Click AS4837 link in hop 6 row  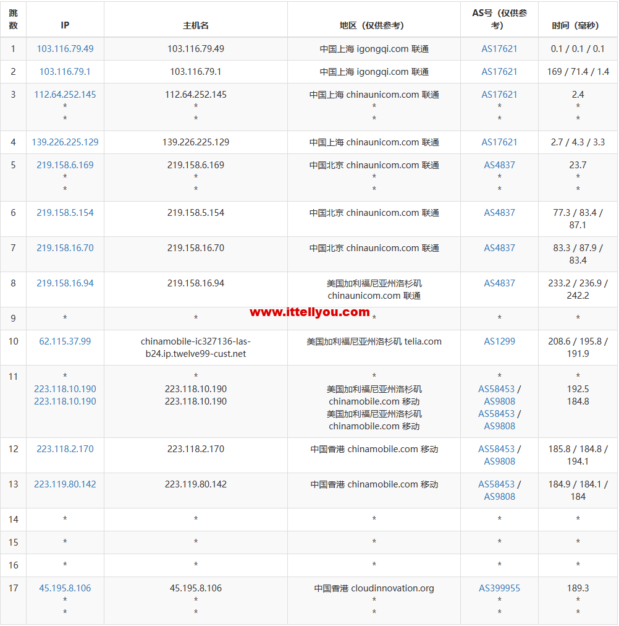499,213
